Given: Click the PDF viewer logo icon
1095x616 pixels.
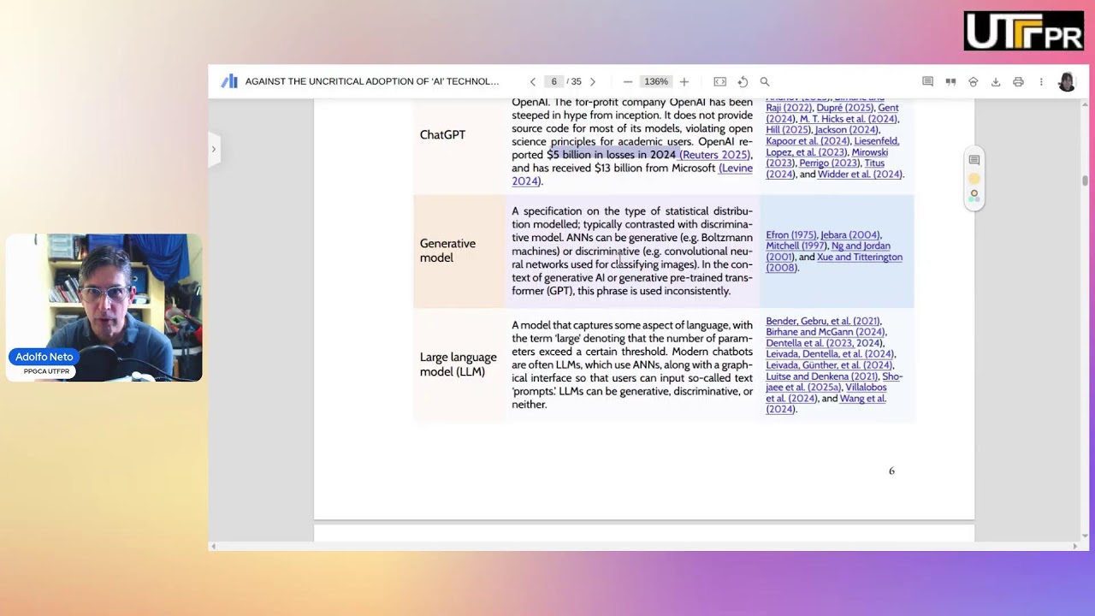Looking at the screenshot, I should point(229,81).
